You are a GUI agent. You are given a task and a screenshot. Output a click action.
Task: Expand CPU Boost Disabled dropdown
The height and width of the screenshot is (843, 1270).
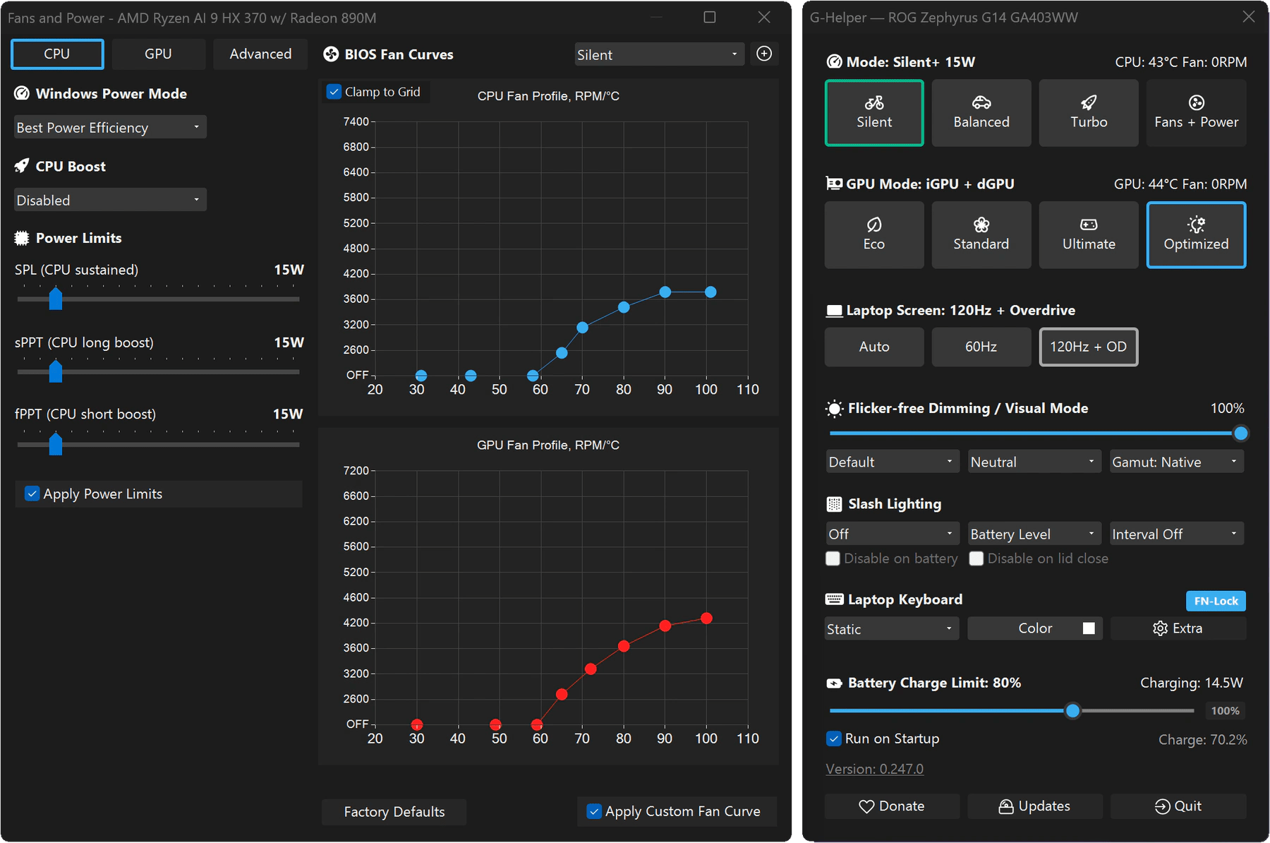[110, 200]
